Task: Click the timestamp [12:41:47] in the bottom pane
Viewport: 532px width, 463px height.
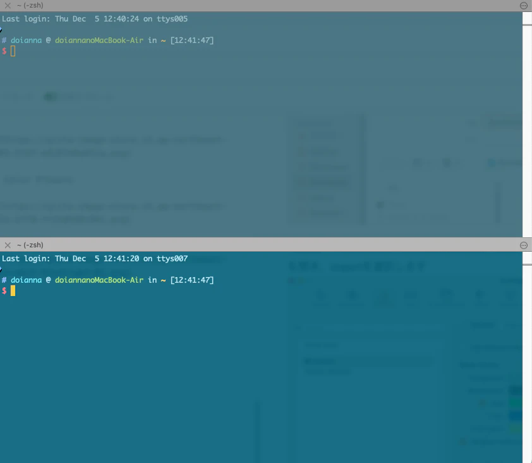Action: coord(192,280)
